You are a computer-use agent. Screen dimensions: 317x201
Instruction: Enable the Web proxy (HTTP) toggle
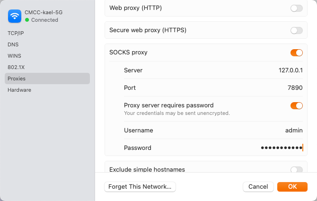[x=297, y=8]
